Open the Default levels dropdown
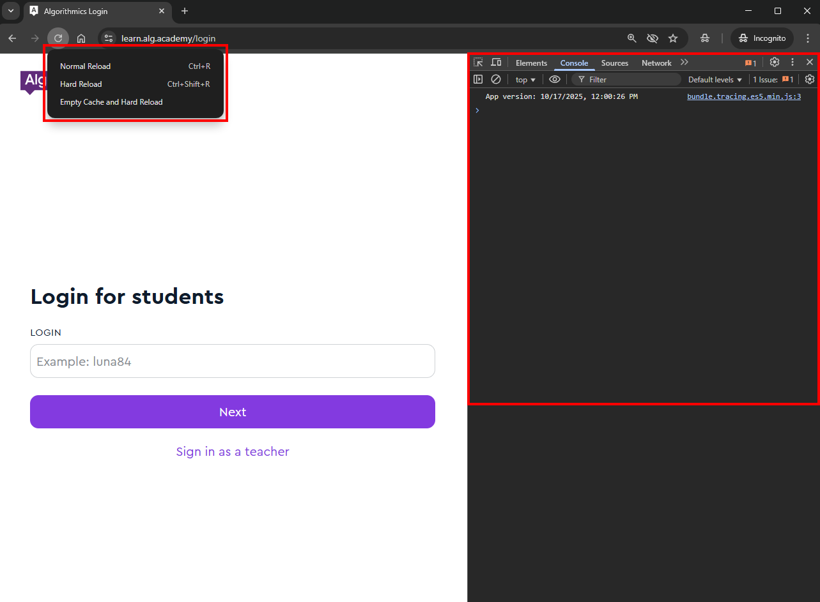 (x=715, y=80)
